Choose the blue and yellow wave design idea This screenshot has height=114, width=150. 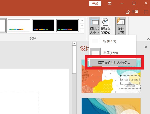tap(111, 106)
